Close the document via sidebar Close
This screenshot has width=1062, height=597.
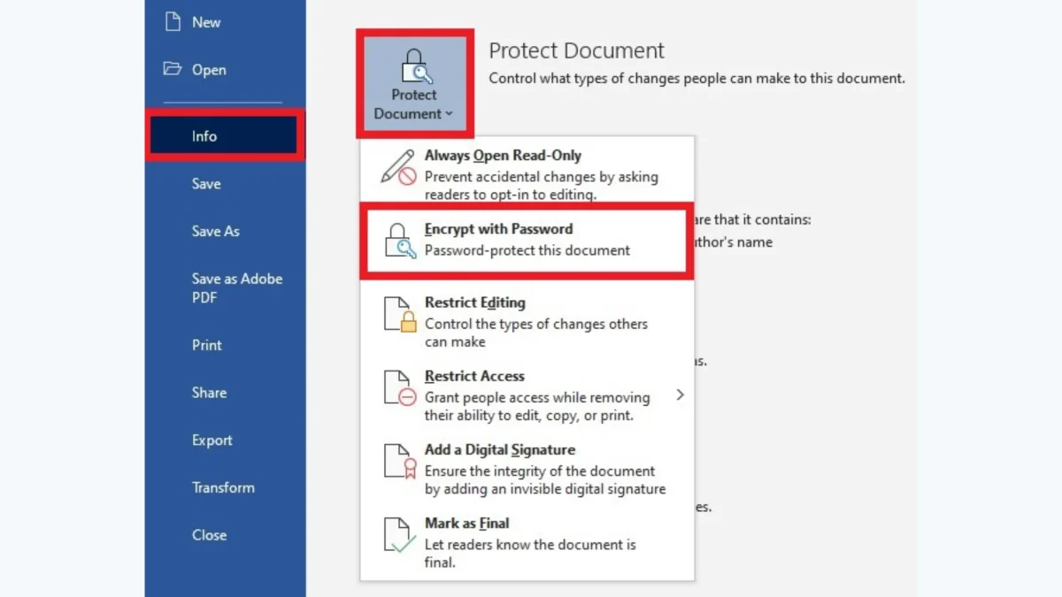click(x=209, y=535)
